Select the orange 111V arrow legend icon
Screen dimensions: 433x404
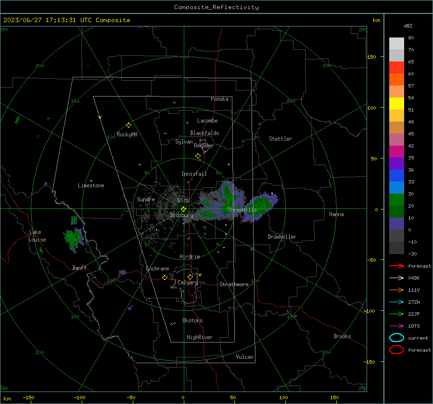point(396,290)
